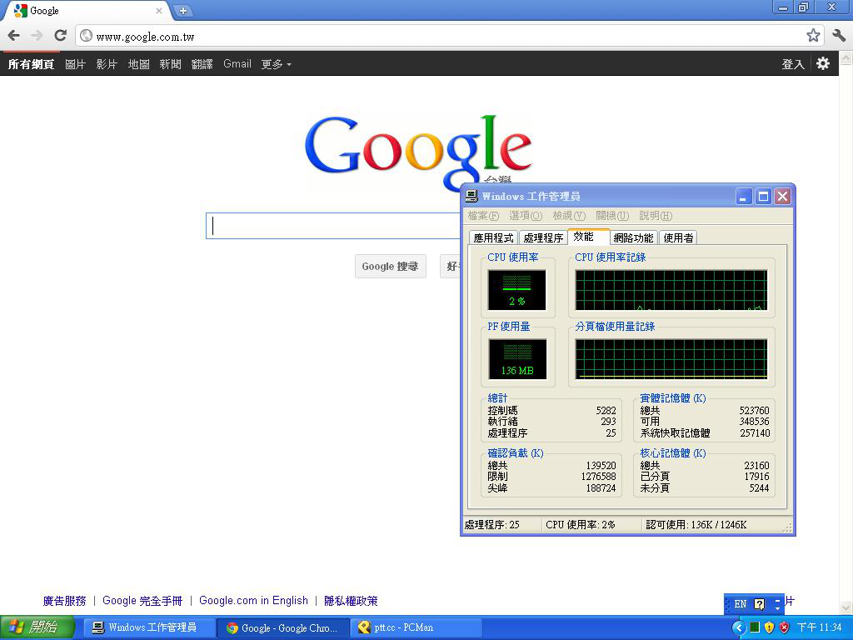Open 新聞 in Google's top bar
This screenshot has width=853, height=640.
(170, 64)
